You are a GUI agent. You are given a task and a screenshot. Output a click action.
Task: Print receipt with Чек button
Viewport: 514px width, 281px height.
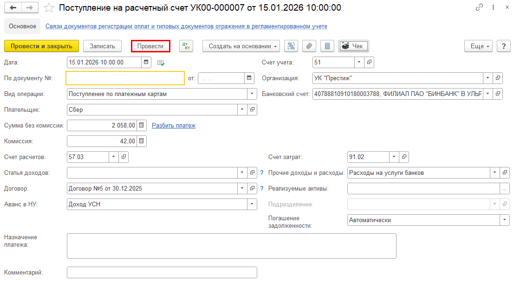(353, 46)
